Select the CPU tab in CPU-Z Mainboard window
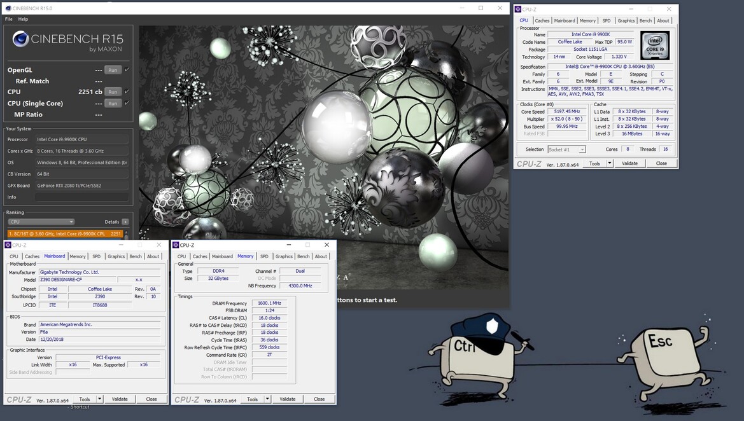744x421 pixels. [x=14, y=256]
